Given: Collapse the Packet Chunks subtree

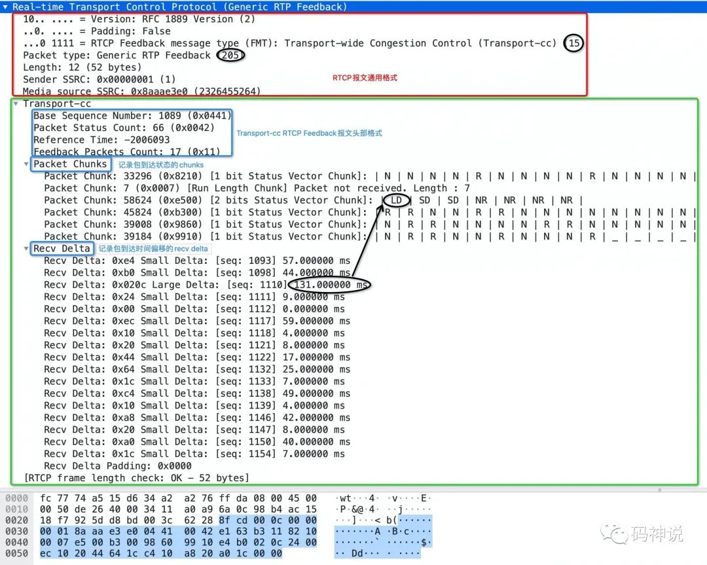Looking at the screenshot, I should tap(27, 164).
